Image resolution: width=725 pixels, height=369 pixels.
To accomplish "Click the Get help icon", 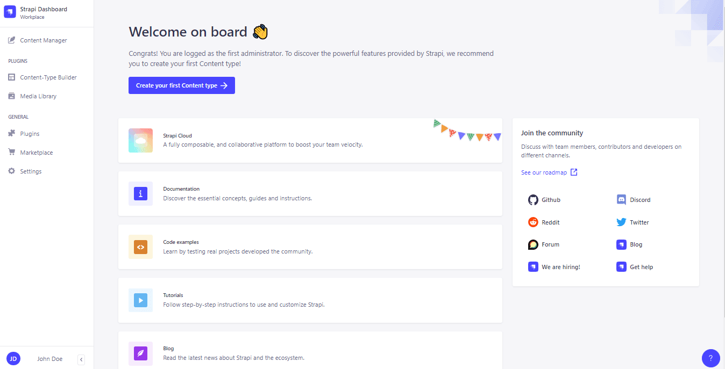I will coord(621,267).
